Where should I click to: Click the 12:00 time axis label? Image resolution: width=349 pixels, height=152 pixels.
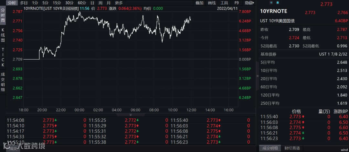[191, 110]
